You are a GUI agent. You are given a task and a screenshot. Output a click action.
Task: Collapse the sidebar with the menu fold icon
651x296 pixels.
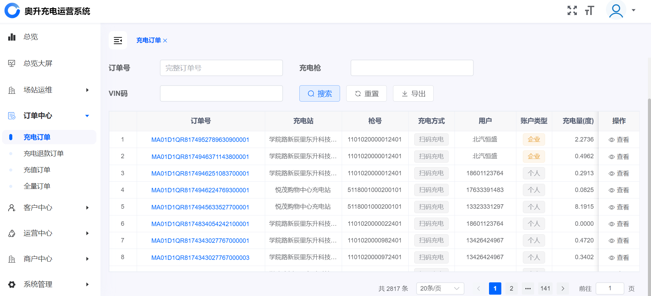(x=118, y=41)
